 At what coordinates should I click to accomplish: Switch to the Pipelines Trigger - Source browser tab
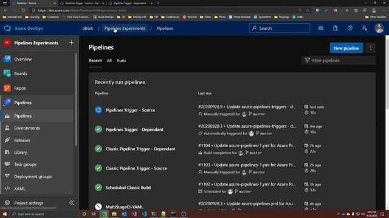click(x=82, y=3)
